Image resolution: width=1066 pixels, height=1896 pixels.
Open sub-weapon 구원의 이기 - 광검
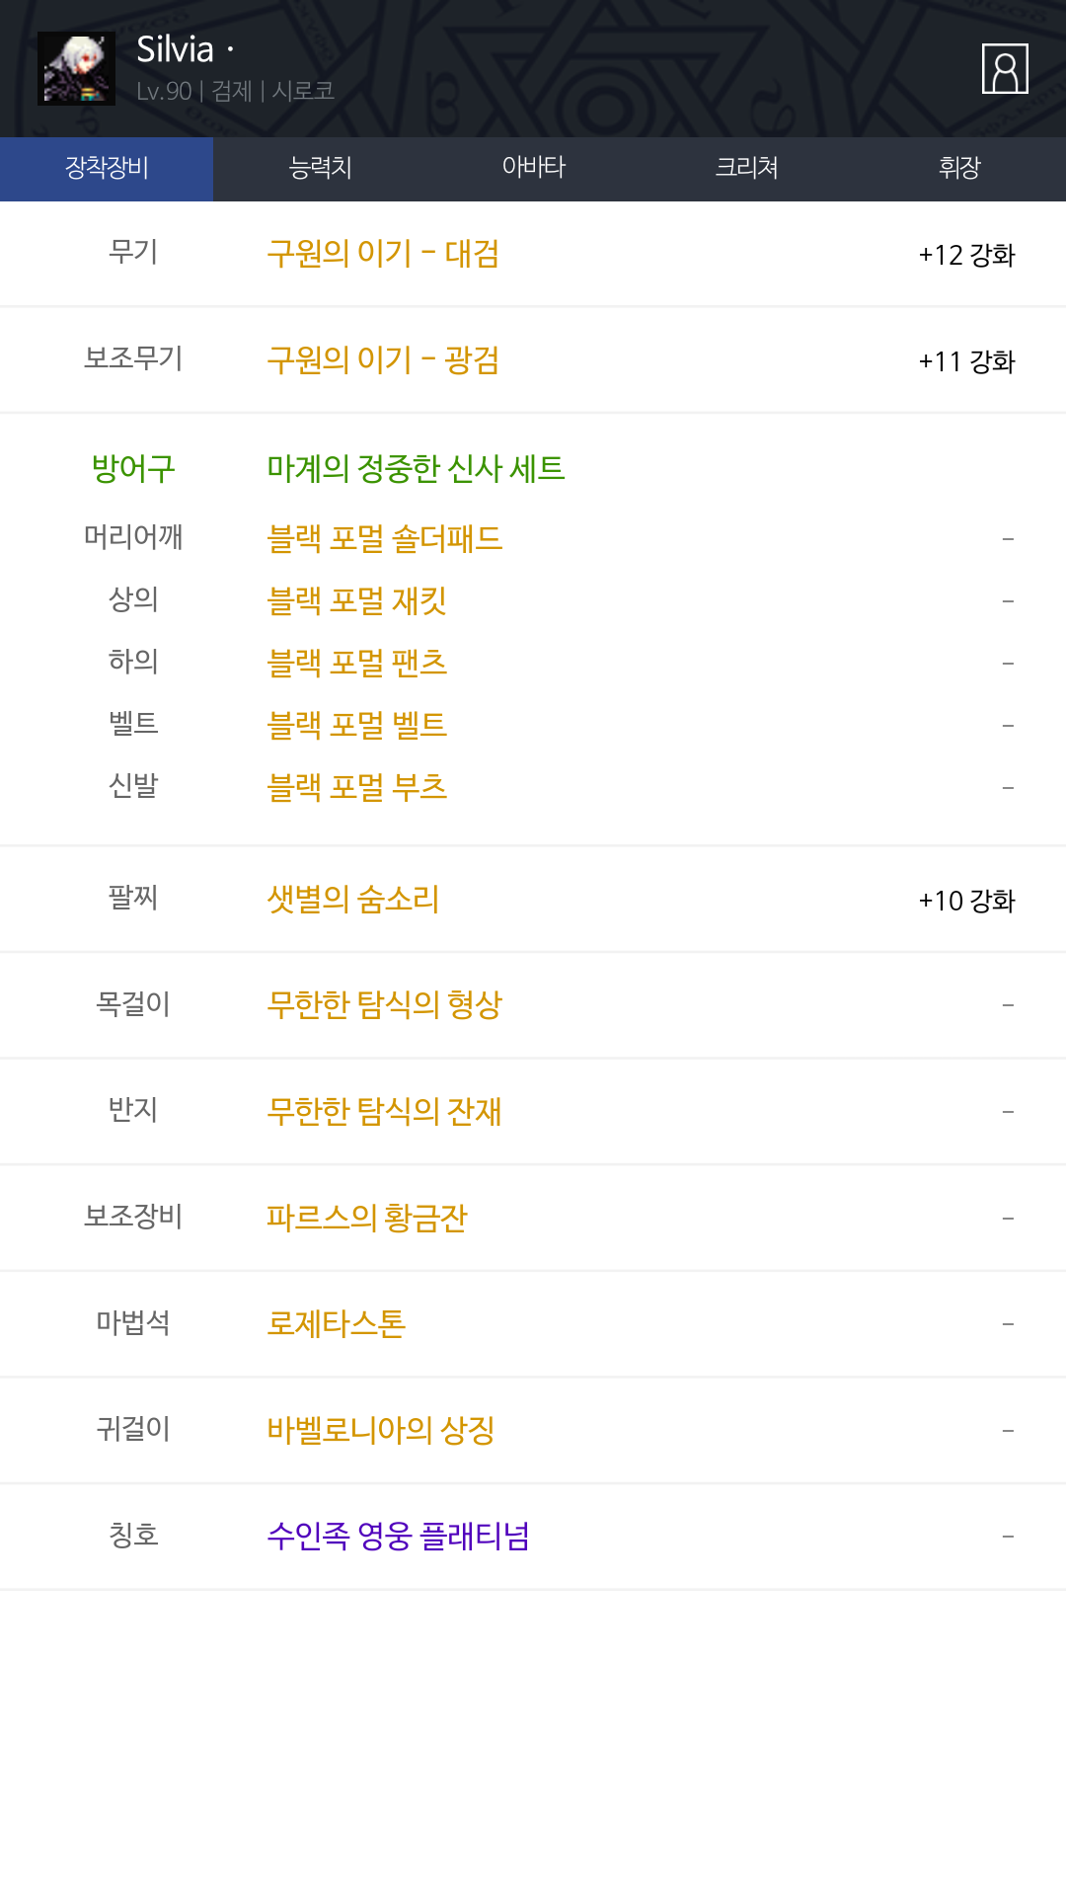(383, 360)
